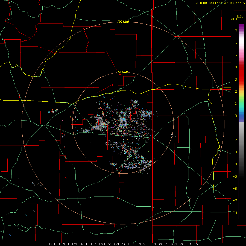Screen dimensions: 246x246
Task: Click the scale tick label 4
Action: pyautogui.click(x=236, y=67)
